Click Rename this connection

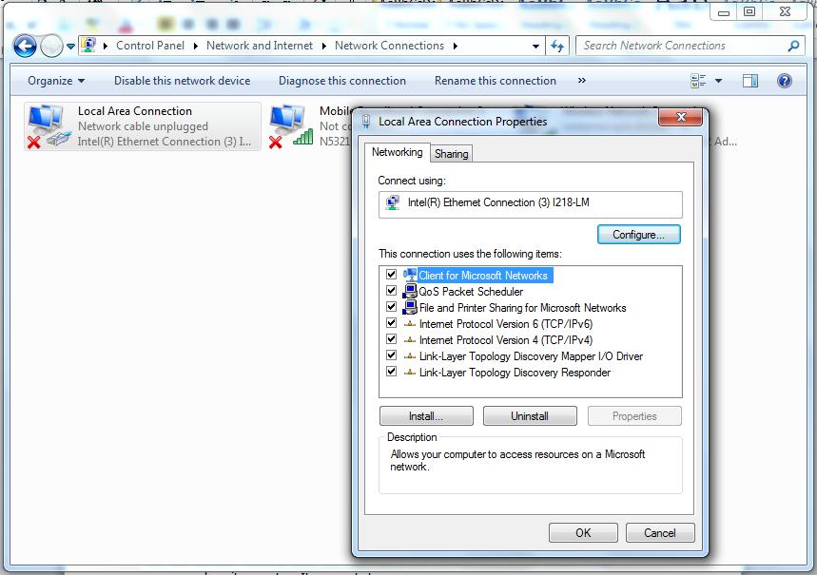(x=496, y=81)
